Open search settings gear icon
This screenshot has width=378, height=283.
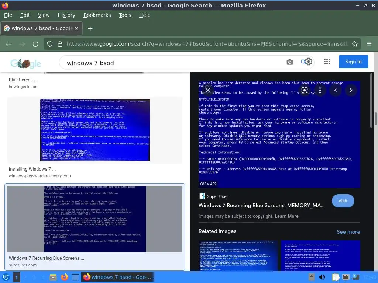pos(309,62)
